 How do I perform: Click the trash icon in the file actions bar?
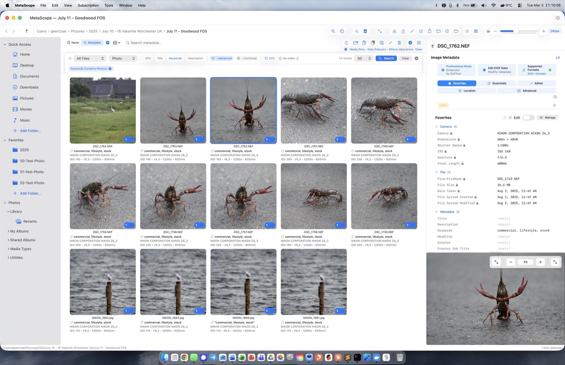pyautogui.click(x=399, y=43)
